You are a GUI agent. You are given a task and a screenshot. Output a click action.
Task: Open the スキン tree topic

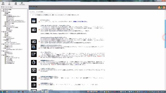[x=8, y=34]
